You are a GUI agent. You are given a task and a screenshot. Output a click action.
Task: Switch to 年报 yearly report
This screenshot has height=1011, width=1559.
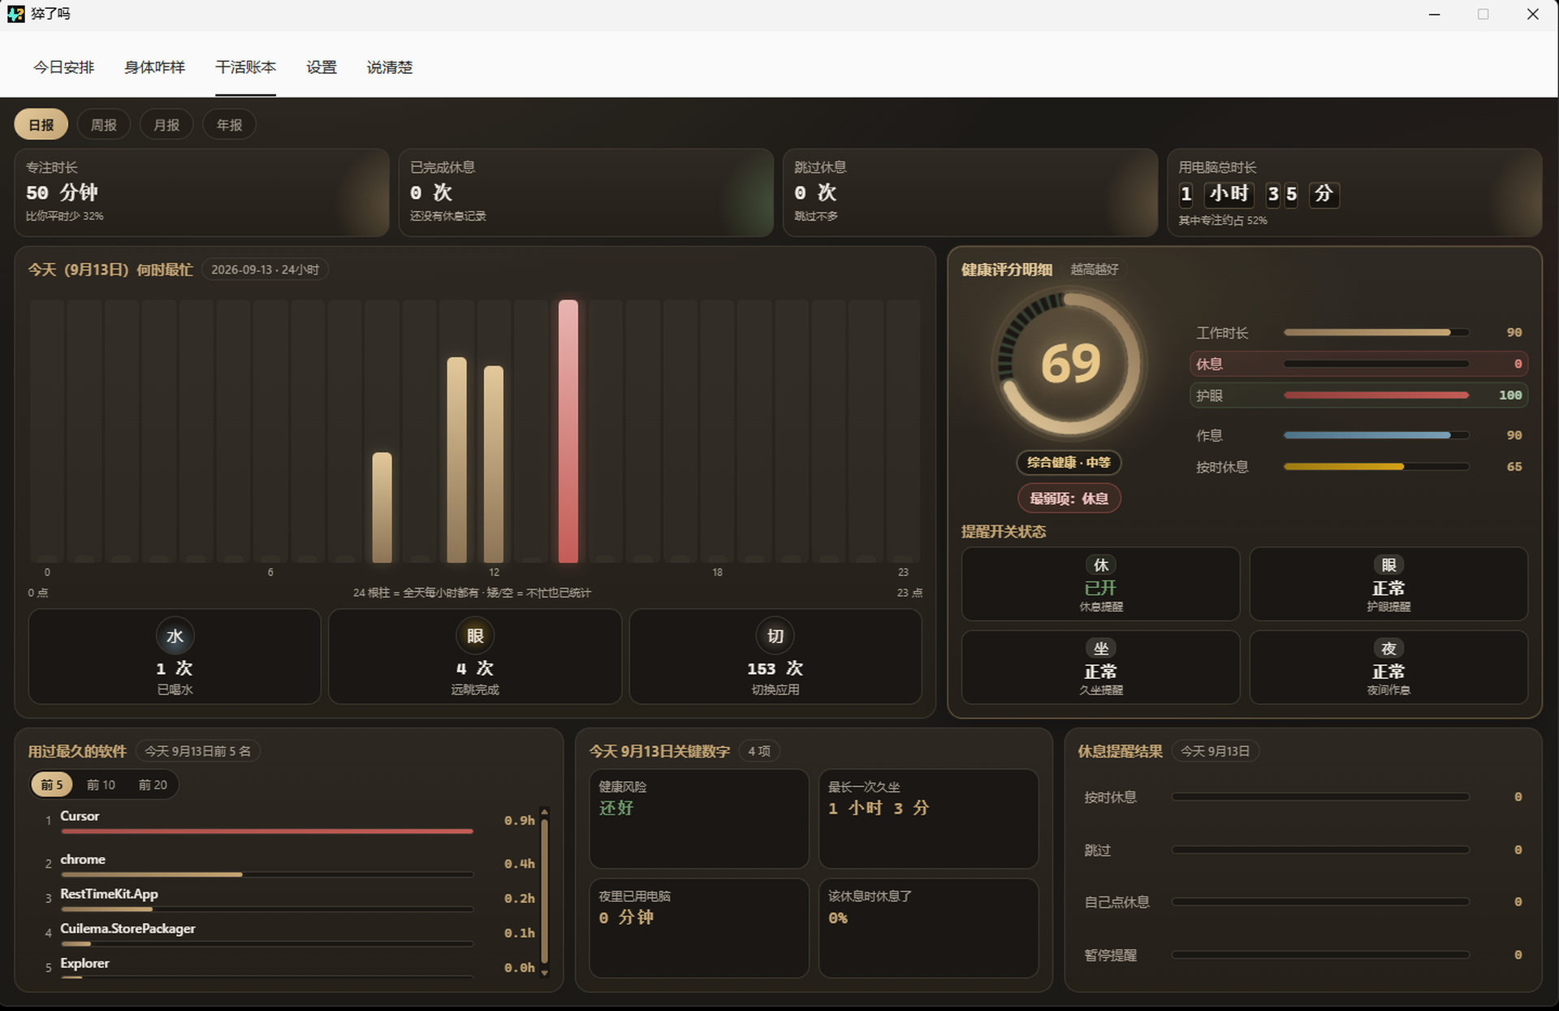[x=229, y=125]
